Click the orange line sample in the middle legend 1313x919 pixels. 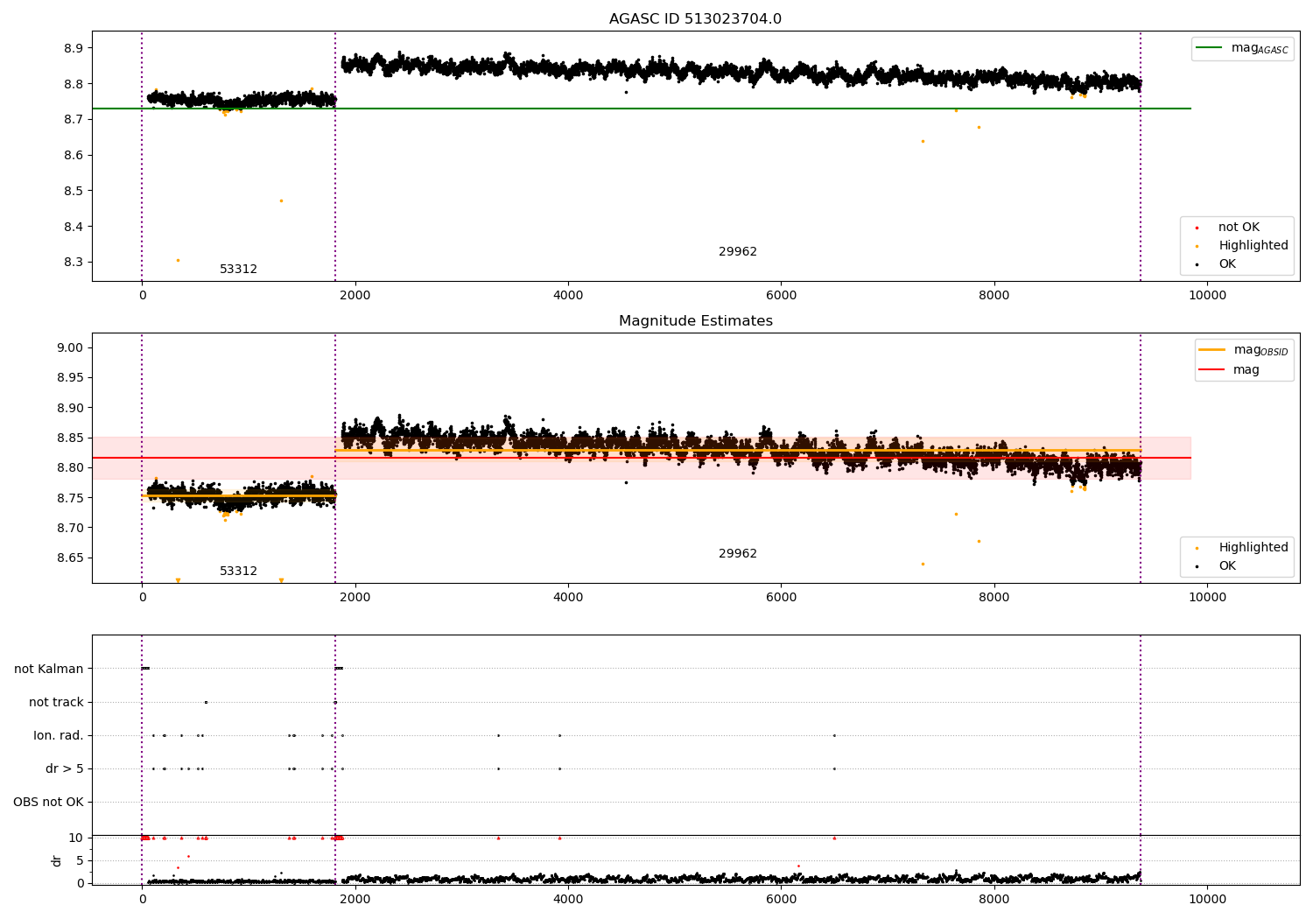click(x=1211, y=349)
